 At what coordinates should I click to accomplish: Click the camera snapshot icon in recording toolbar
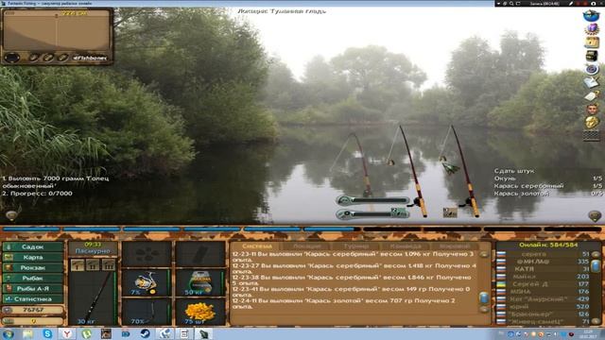pyautogui.click(x=593, y=3)
